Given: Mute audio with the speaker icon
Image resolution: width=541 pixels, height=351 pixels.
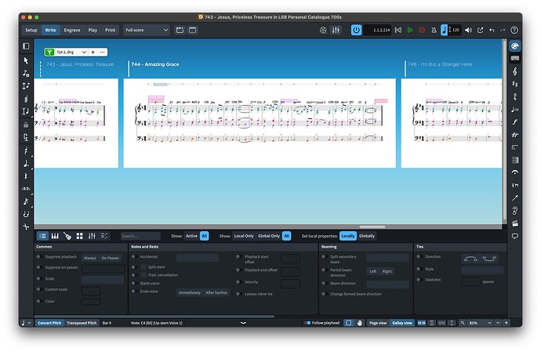Looking at the screenshot, I should [x=468, y=31].
